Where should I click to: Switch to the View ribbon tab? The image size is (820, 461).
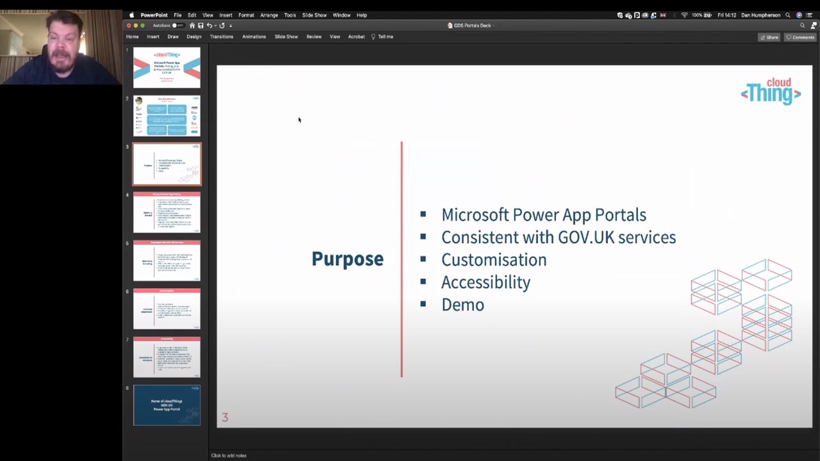(x=334, y=36)
